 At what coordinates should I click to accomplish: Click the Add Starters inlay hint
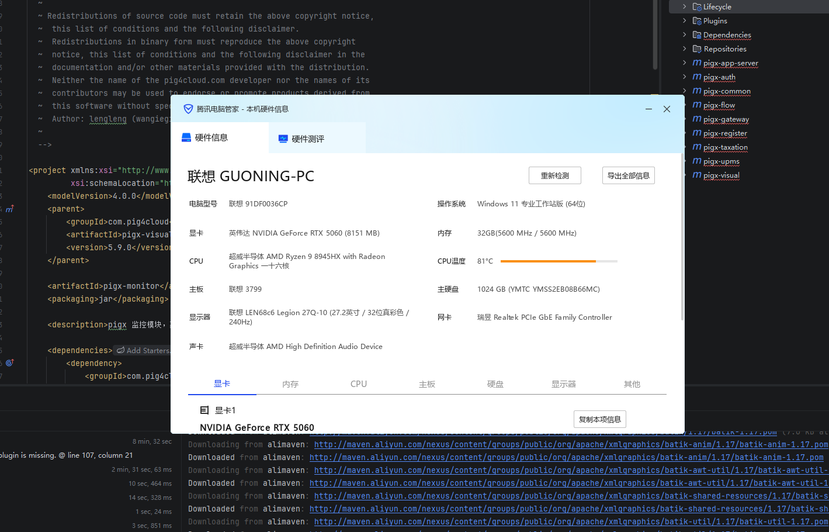pyautogui.click(x=143, y=350)
